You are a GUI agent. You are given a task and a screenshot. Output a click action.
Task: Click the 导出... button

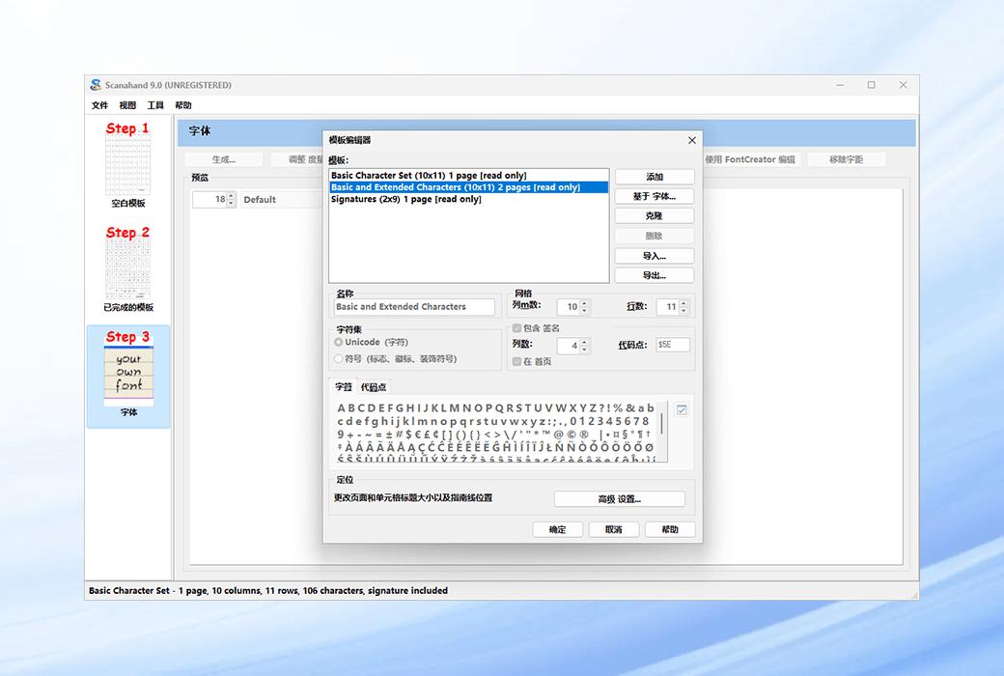(655, 275)
